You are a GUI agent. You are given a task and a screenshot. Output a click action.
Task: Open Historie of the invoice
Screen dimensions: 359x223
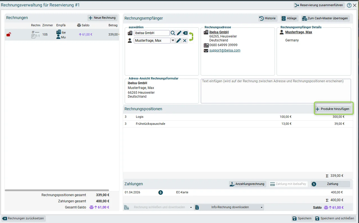point(268,18)
